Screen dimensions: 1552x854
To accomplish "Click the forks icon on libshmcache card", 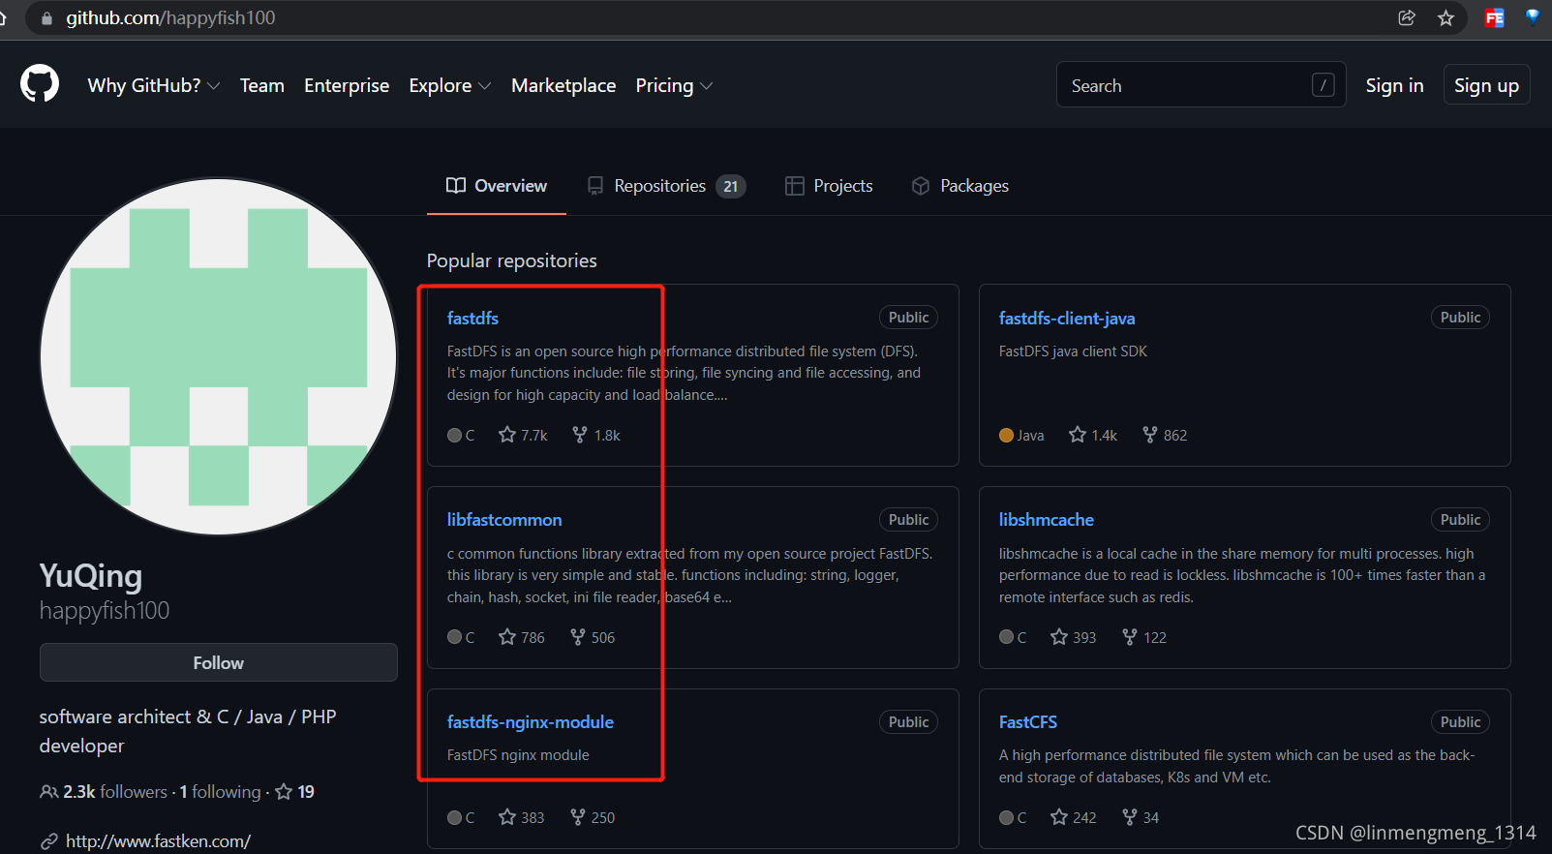I will 1130,636.
